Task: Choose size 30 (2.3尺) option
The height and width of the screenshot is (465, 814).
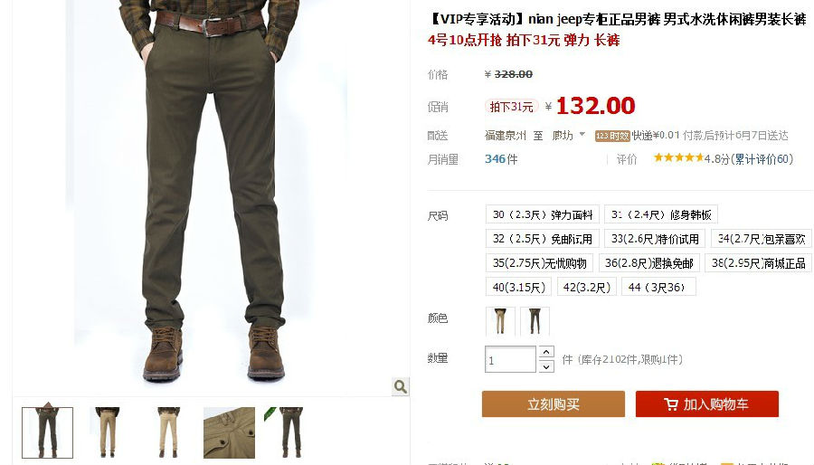Action: point(543,214)
